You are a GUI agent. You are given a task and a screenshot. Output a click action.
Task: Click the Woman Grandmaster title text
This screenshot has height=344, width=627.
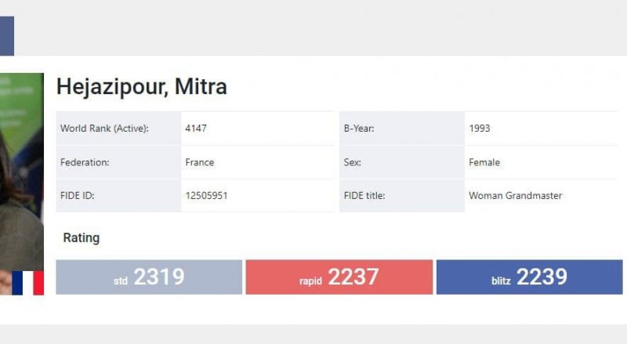coord(515,196)
